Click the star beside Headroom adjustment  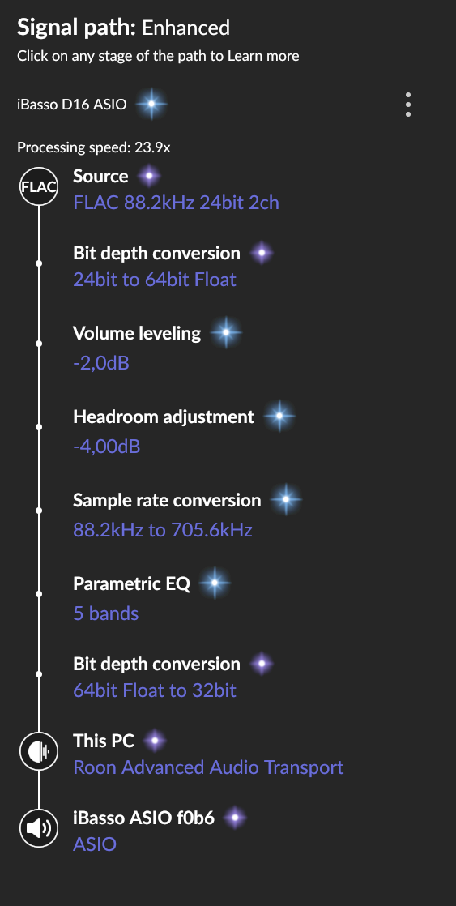[279, 416]
